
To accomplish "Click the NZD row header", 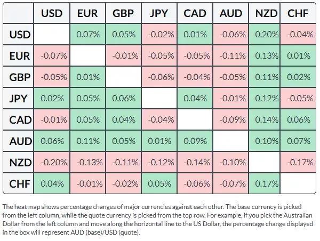I will [x=20, y=163].
